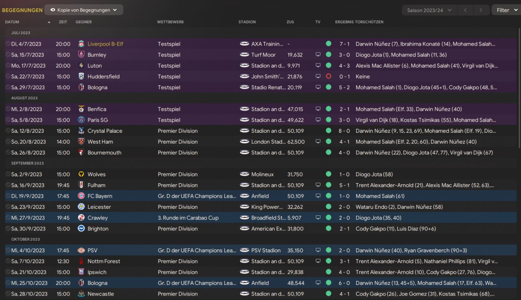This screenshot has height=300, width=521.
Task: Toggle the check mark on the Brighton row
Action: click(8, 229)
